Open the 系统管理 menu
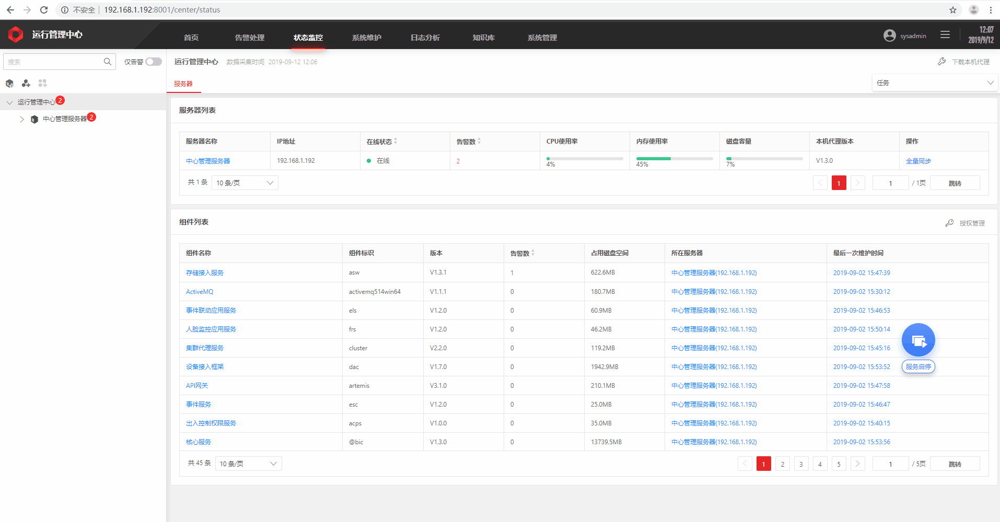Image resolution: width=1000 pixels, height=522 pixels. click(x=542, y=38)
